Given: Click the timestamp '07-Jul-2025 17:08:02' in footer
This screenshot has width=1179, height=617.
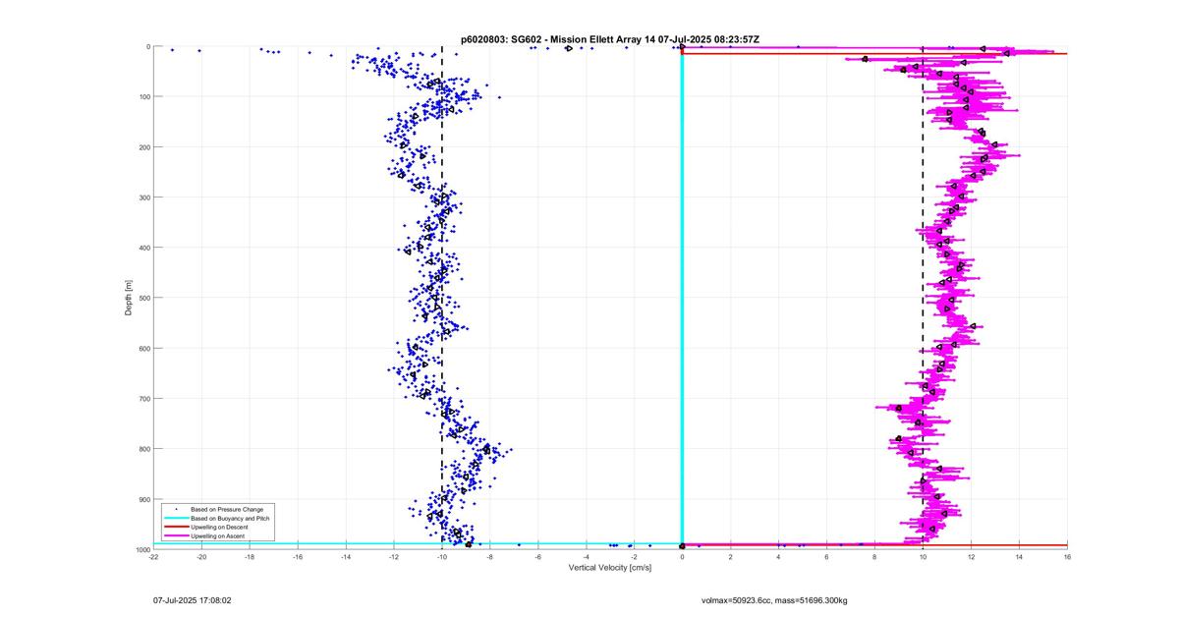Looking at the screenshot, I should 192,599.
